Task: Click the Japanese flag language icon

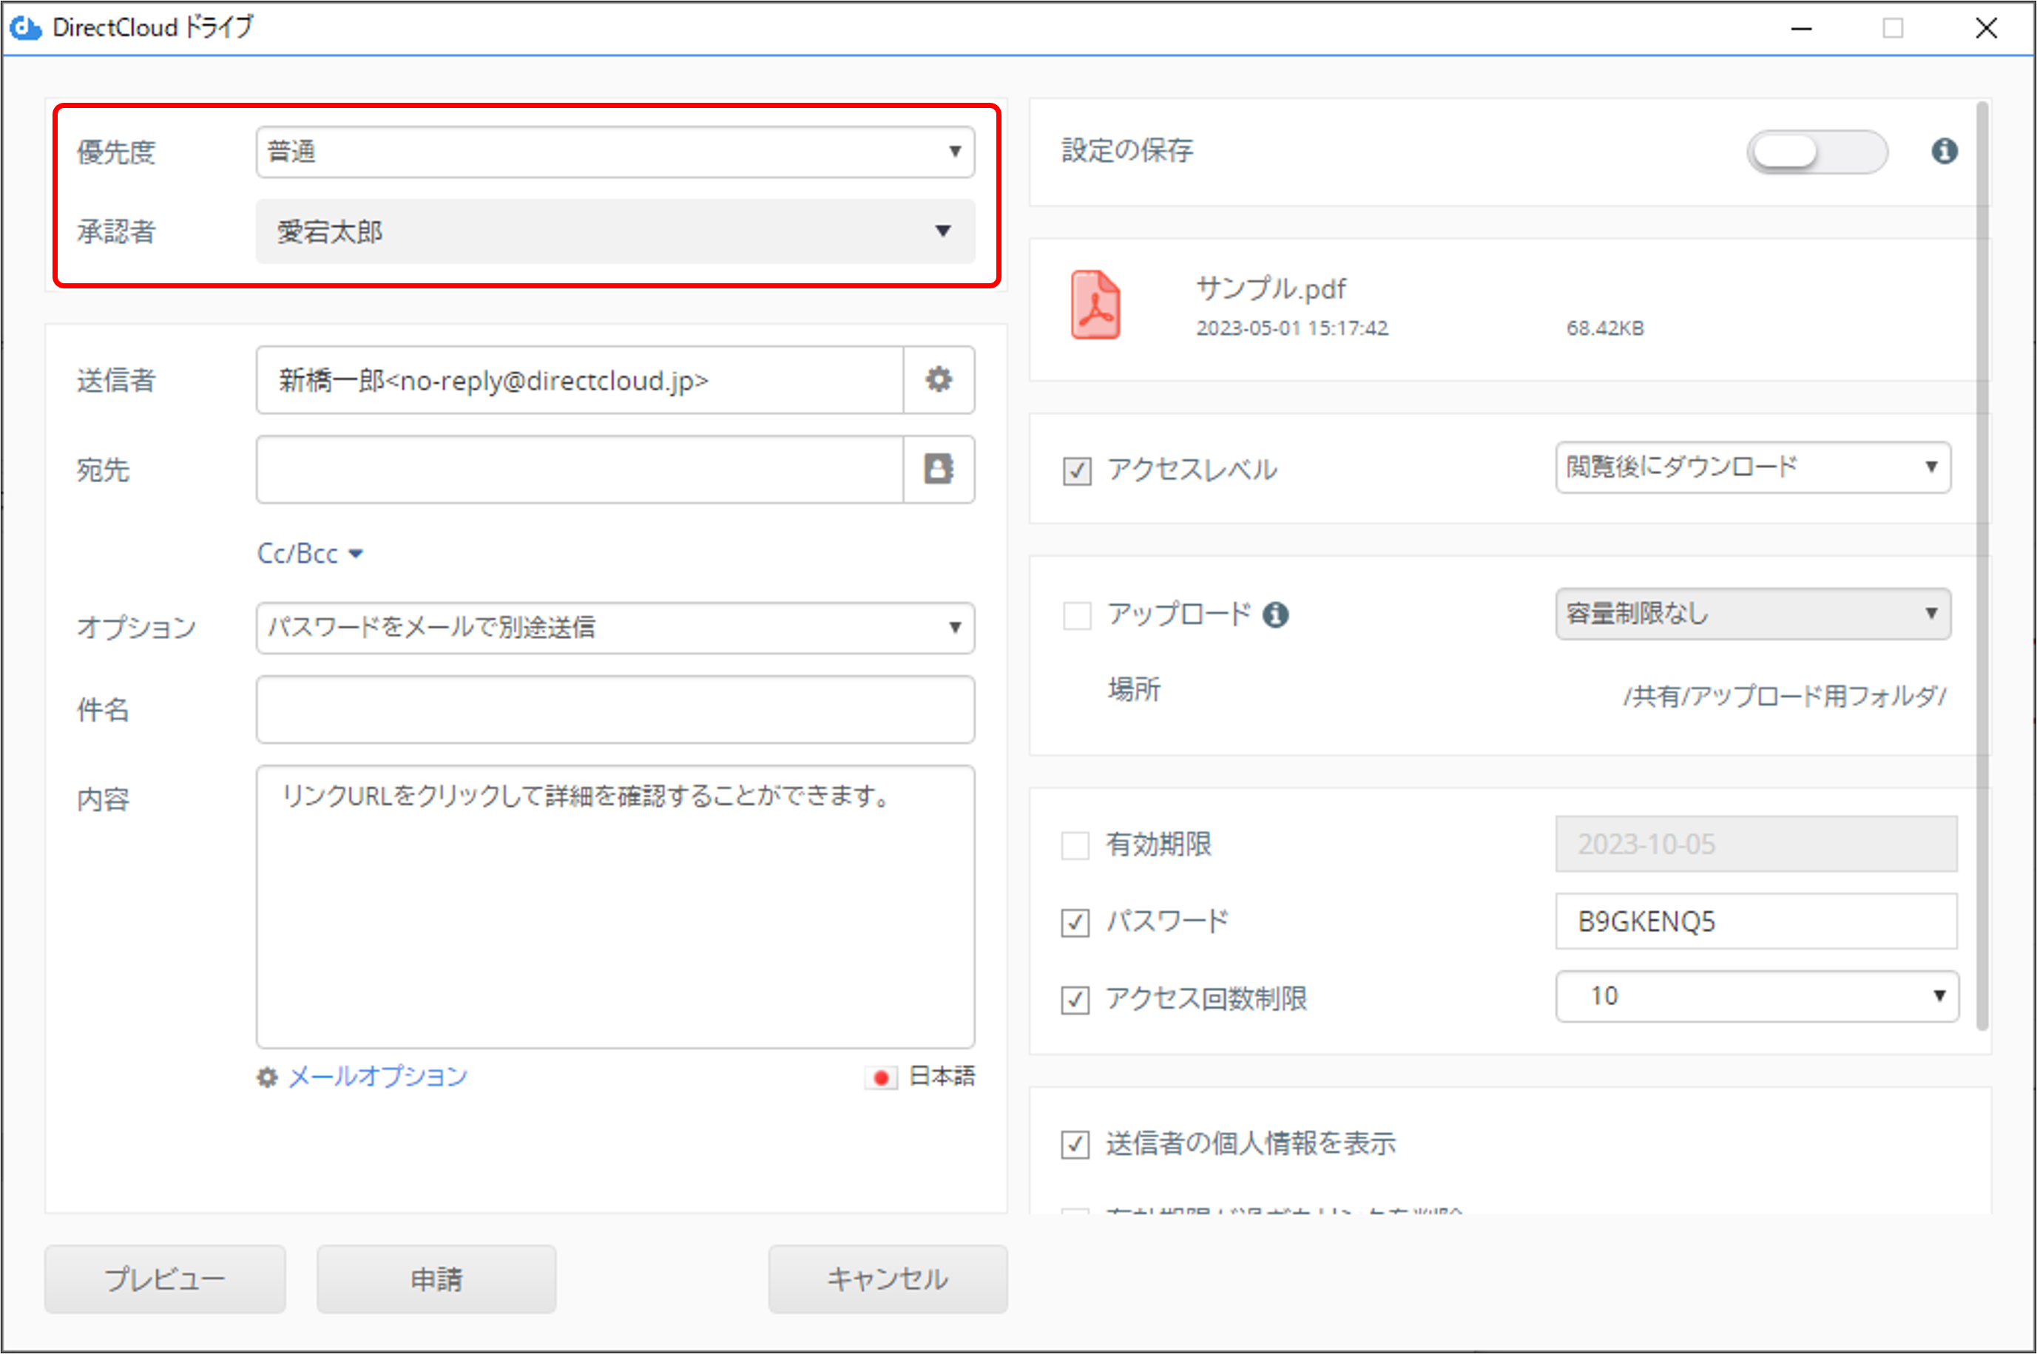Action: 881,1077
